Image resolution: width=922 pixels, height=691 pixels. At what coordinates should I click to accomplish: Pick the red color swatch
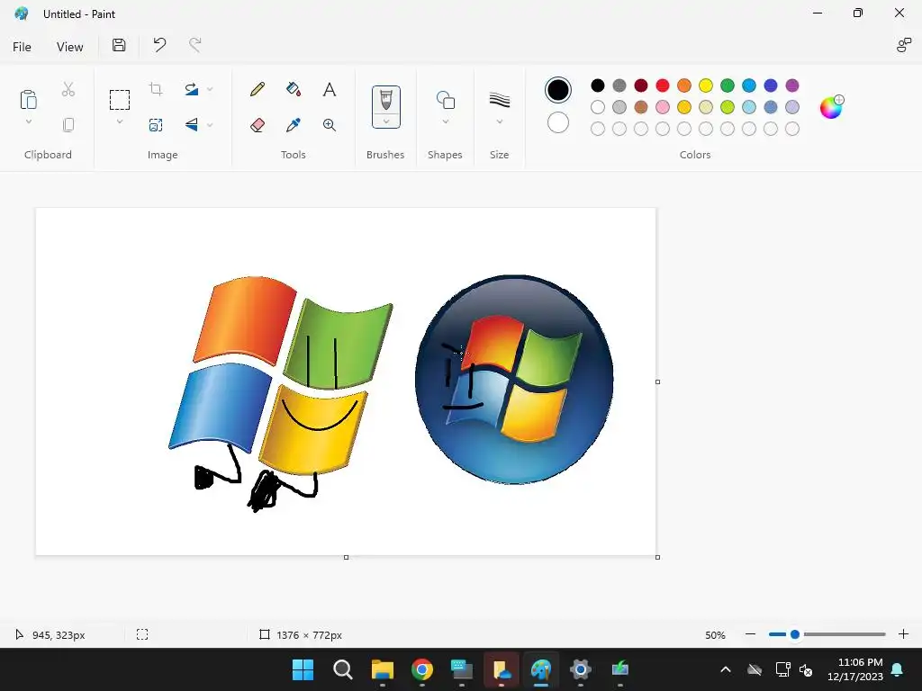click(663, 85)
